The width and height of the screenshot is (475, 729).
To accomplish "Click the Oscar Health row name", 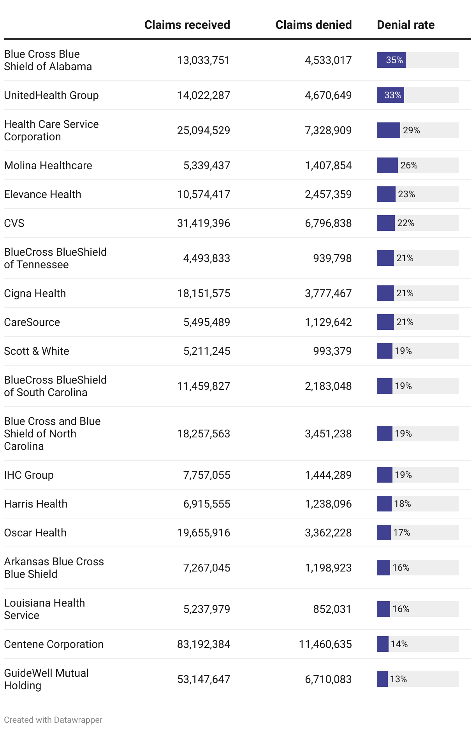I will click(35, 533).
